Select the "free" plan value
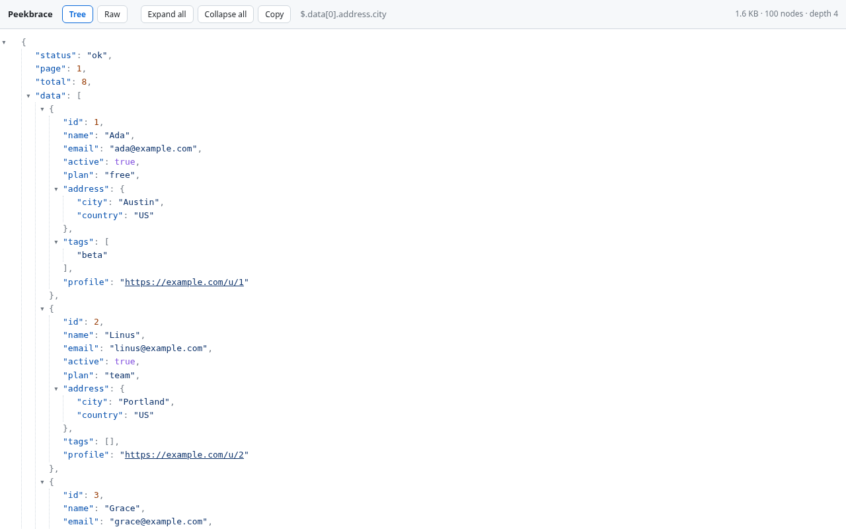 [120, 175]
